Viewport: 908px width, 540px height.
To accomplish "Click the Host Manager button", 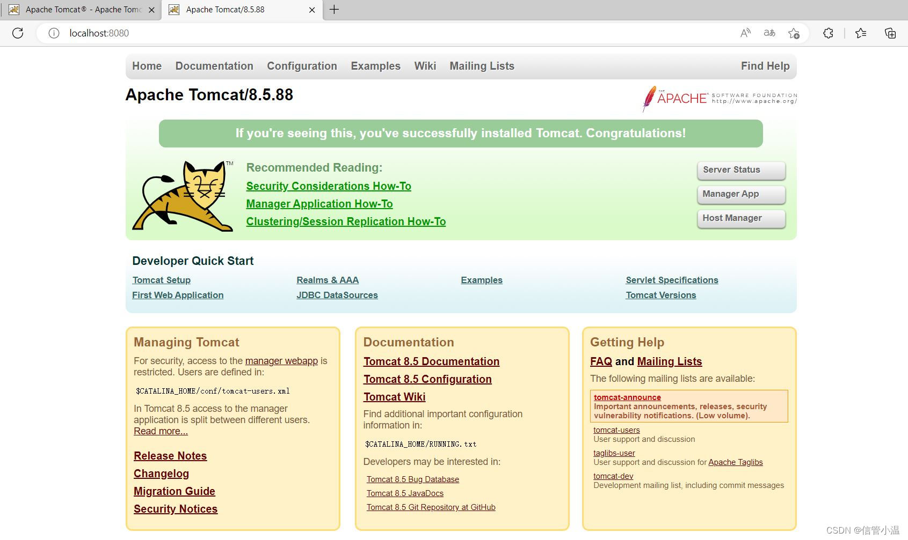I will point(741,218).
